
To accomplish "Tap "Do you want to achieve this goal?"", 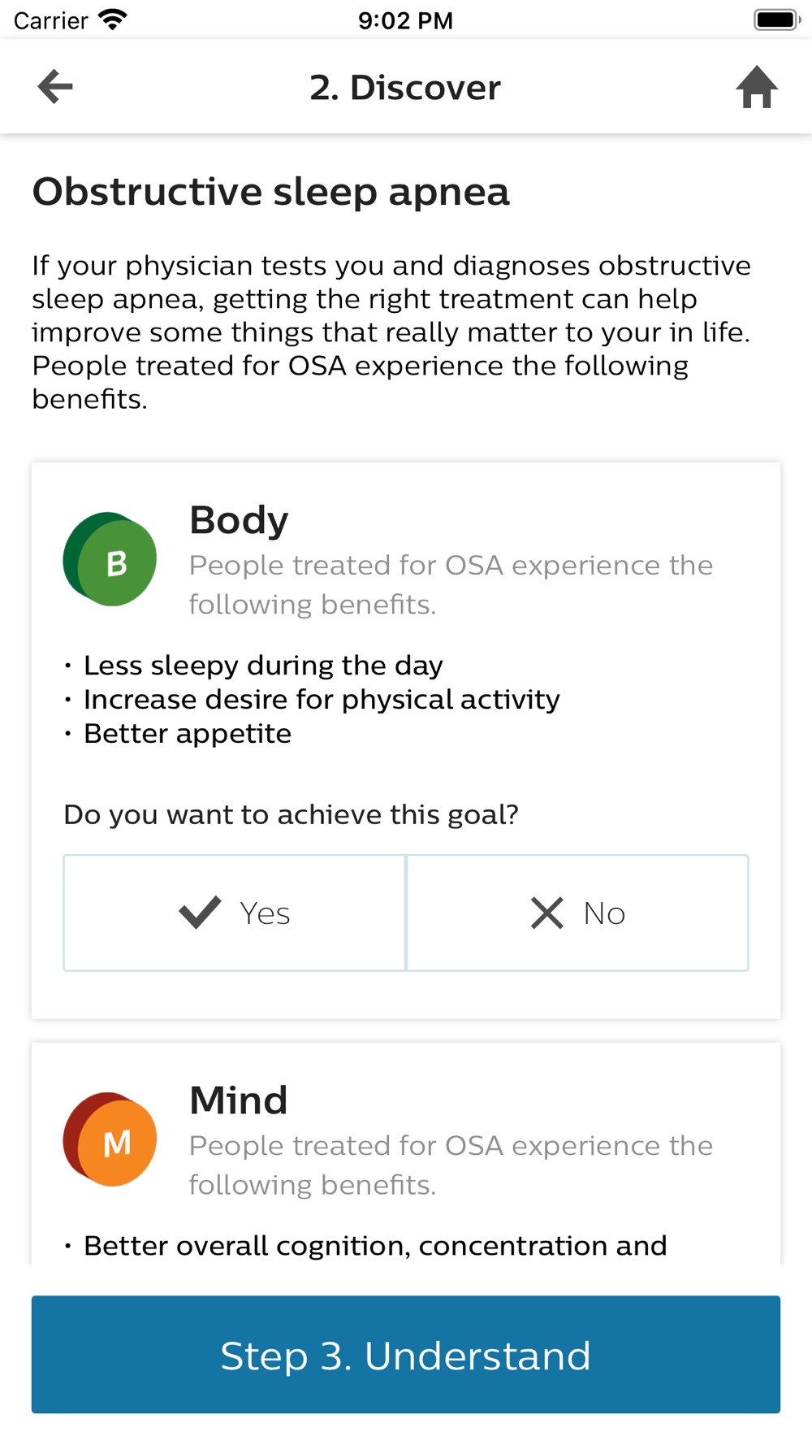I will point(291,814).
